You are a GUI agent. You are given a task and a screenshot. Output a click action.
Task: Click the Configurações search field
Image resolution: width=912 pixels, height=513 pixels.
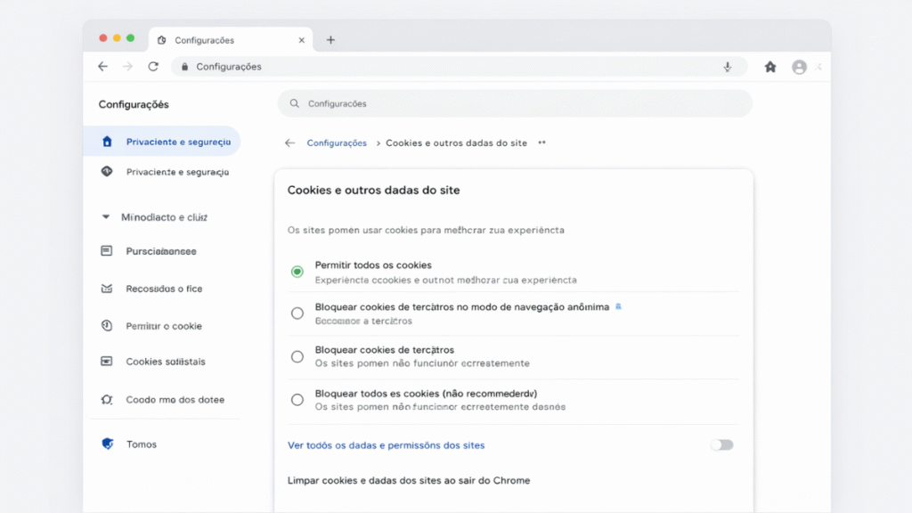coord(515,103)
